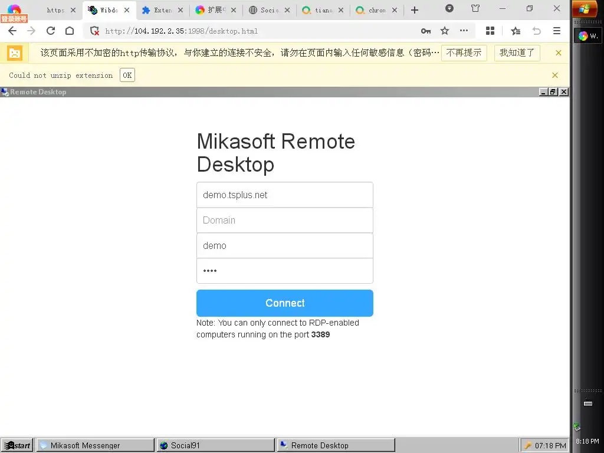Click the W. browser item in right taskbar
This screenshot has width=604, height=453.
click(x=589, y=36)
